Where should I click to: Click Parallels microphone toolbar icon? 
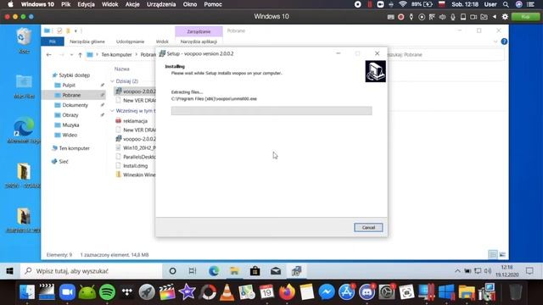point(452,17)
